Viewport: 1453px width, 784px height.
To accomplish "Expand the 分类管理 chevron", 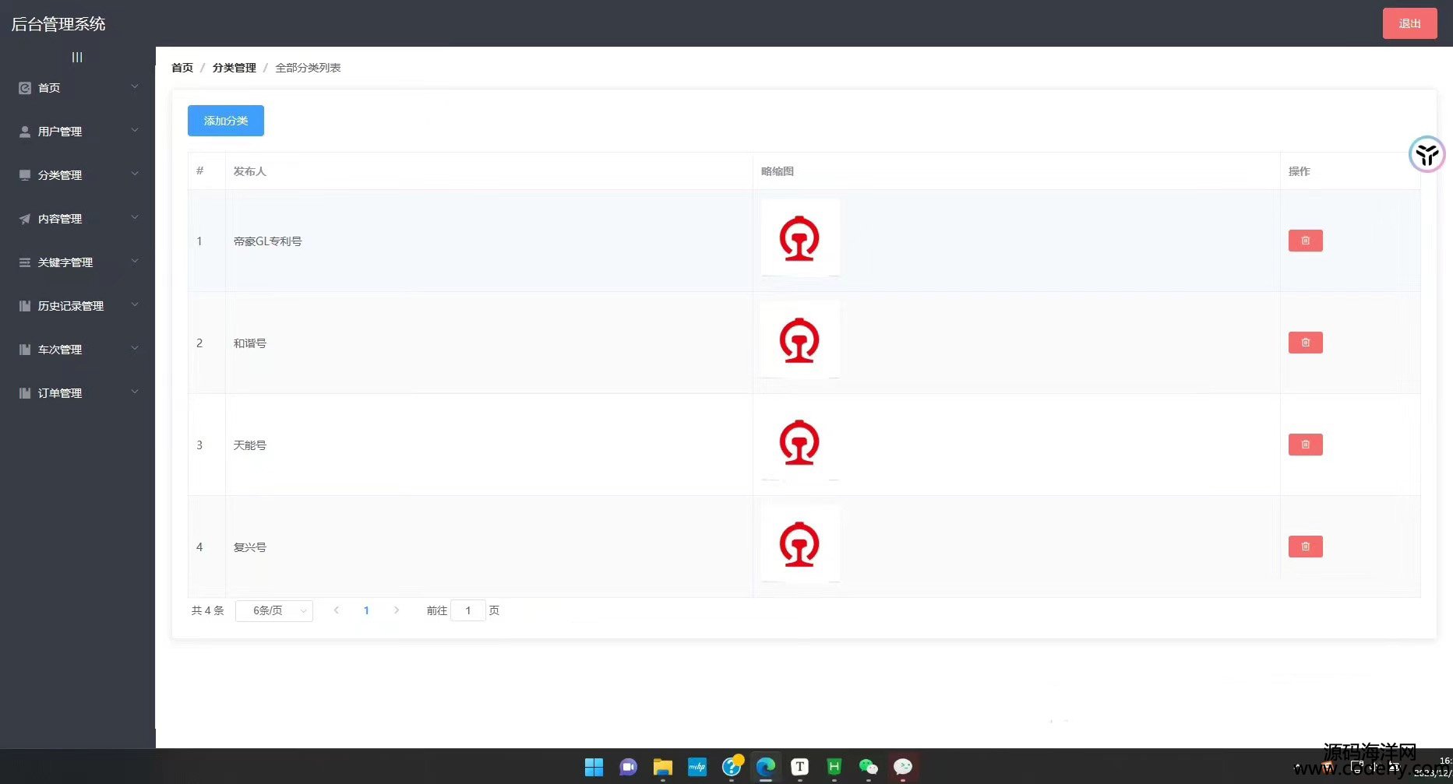I will point(135,174).
